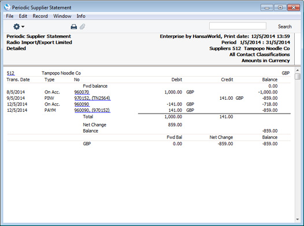Open the Record menu
304x226 pixels.
(40, 16)
